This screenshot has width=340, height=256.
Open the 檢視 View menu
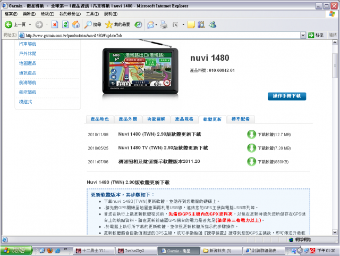(x=47, y=14)
